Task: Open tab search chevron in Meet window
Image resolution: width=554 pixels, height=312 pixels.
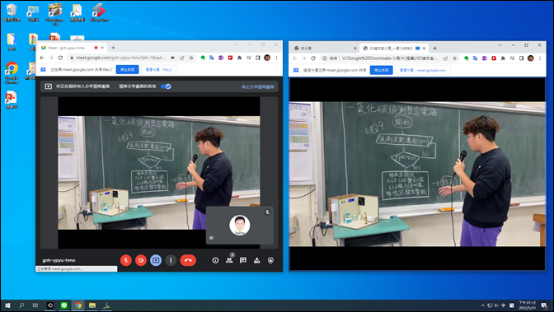Action: tap(237, 44)
